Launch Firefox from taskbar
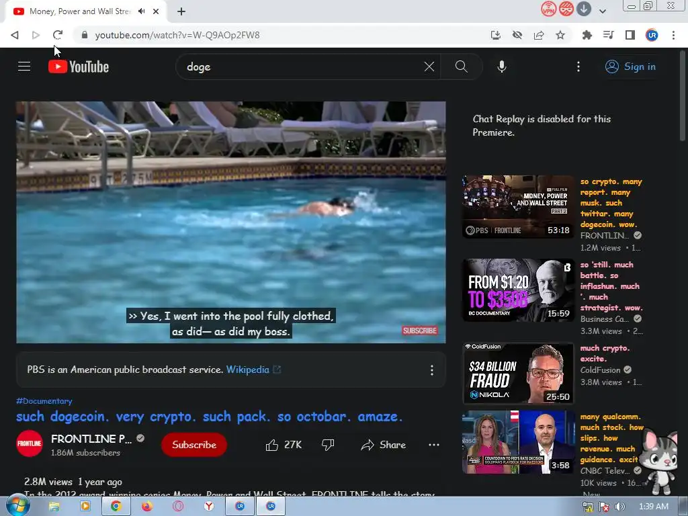The width and height of the screenshot is (688, 516). 146,507
